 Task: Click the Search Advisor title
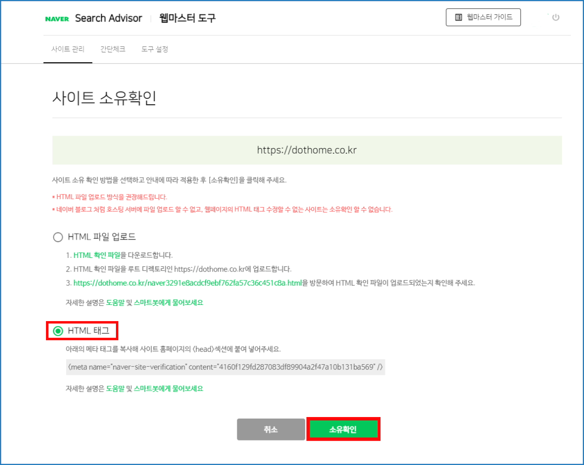pyautogui.click(x=108, y=18)
